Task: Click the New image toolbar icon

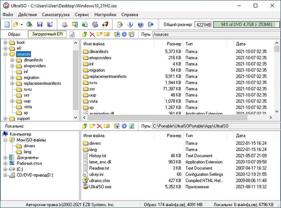Action: tap(7, 25)
